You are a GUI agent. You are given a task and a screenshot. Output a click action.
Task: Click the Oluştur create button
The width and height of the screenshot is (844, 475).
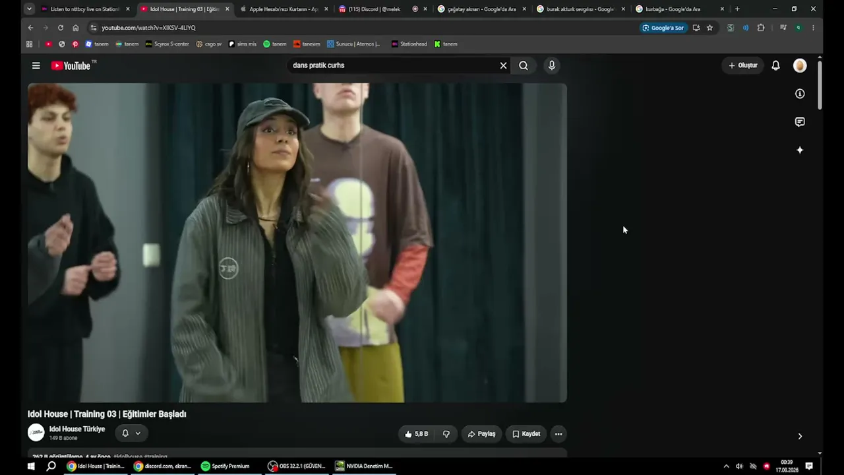pos(742,65)
